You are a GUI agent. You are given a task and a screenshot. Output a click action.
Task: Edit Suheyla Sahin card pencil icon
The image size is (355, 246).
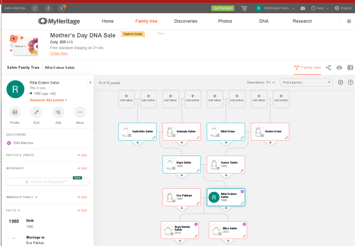click(x=198, y=138)
